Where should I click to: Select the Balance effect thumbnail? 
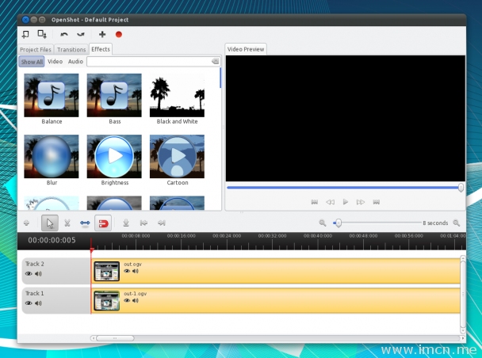pos(52,95)
